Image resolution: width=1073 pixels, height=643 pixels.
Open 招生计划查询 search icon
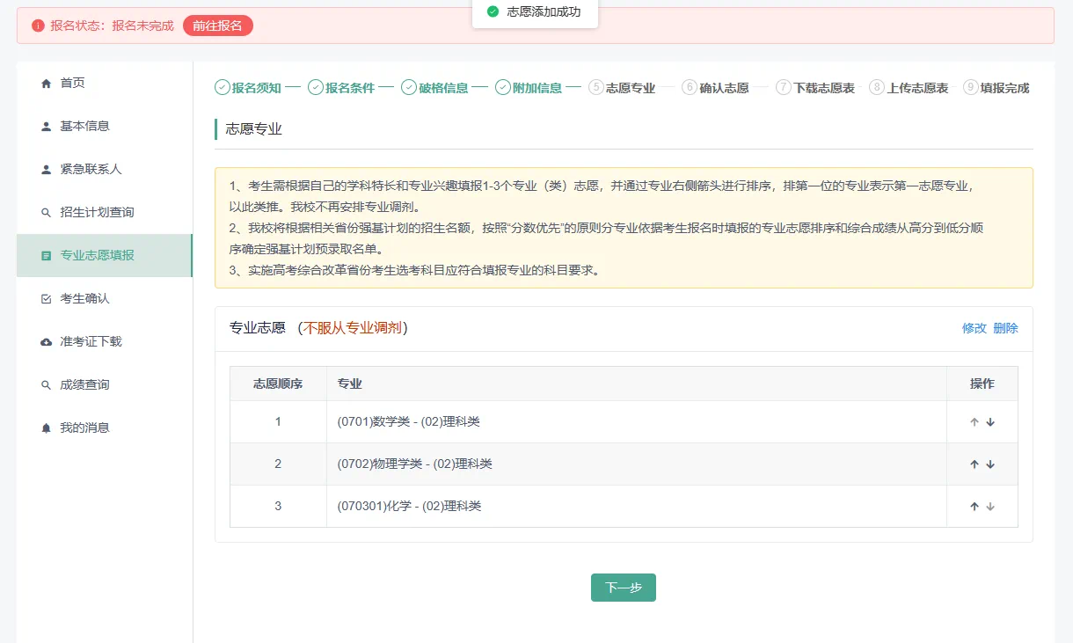click(45, 212)
